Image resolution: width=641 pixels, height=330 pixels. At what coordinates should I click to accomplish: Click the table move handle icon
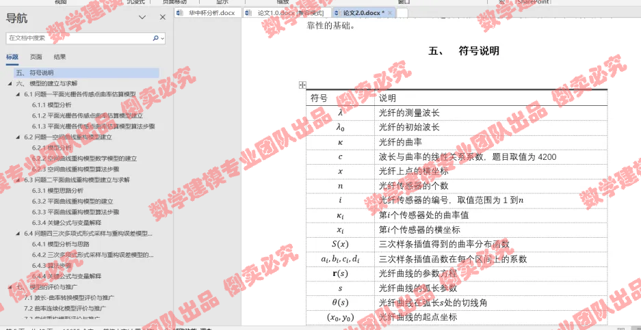pos(302,85)
